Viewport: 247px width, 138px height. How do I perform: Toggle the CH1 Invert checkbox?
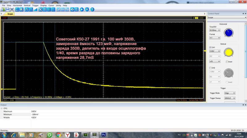pos(227,62)
